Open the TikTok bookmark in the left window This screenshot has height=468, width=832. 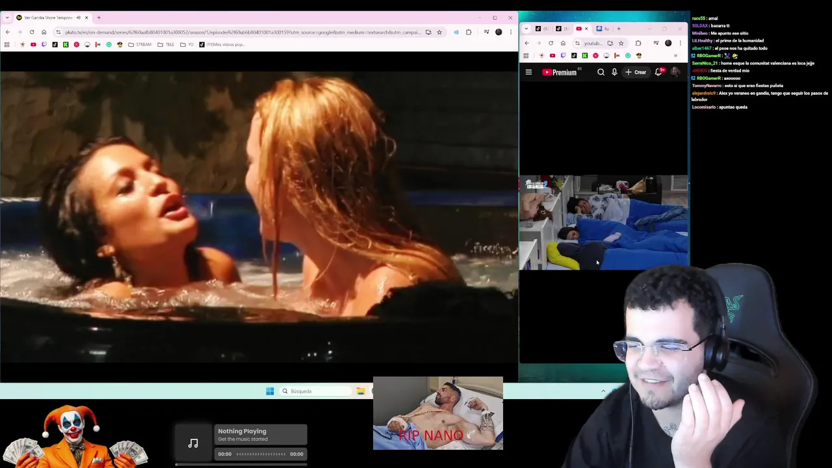(55, 45)
